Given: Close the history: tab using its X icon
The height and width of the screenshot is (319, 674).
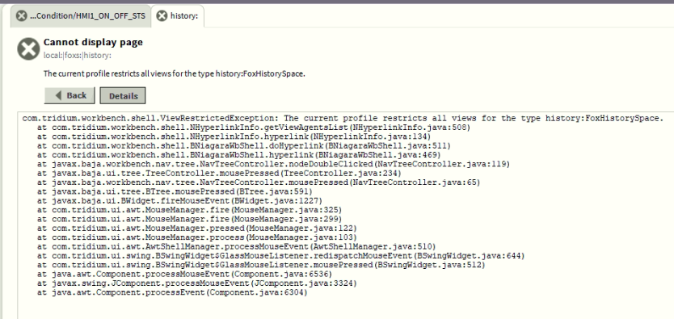Looking at the screenshot, I should pos(162,16).
